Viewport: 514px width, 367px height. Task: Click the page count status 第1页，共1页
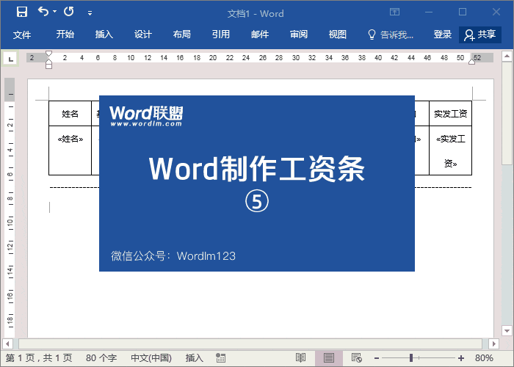[39, 358]
